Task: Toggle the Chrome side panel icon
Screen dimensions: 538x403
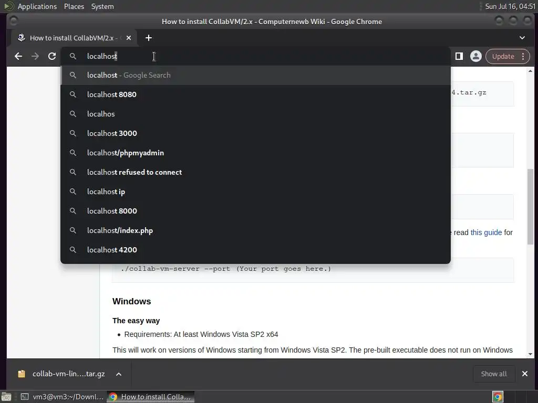Action: [x=459, y=56]
